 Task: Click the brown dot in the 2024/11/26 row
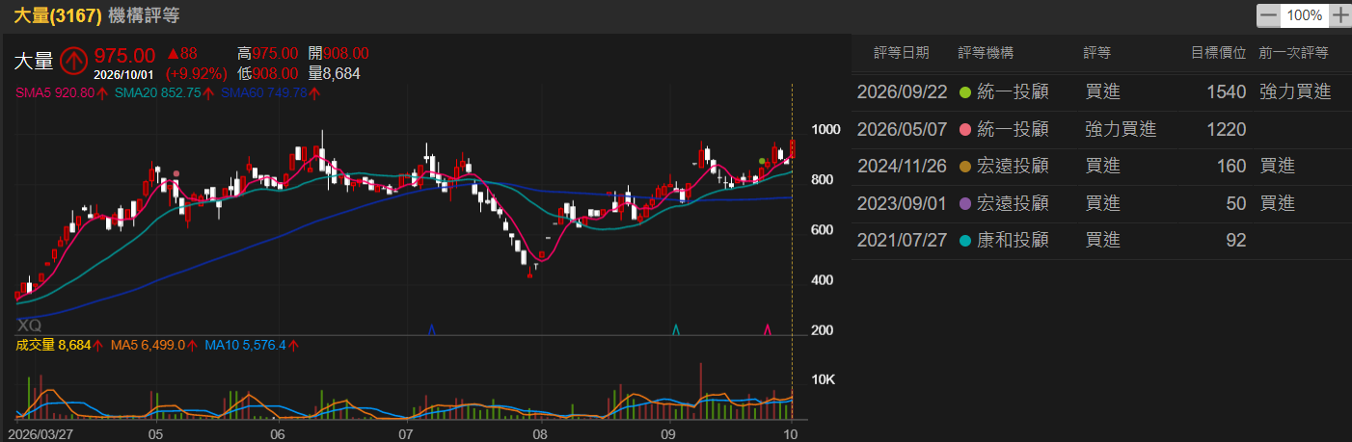[x=964, y=167]
